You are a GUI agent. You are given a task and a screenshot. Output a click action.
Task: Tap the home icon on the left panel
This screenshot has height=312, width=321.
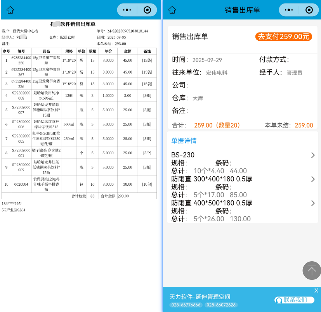[x=10, y=10]
